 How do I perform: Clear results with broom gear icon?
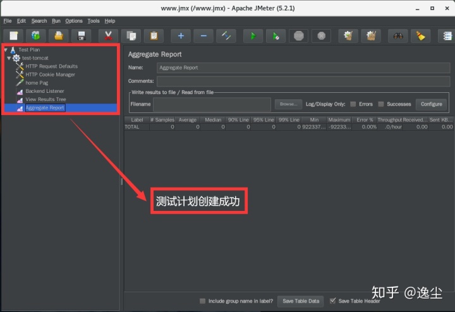pos(348,36)
